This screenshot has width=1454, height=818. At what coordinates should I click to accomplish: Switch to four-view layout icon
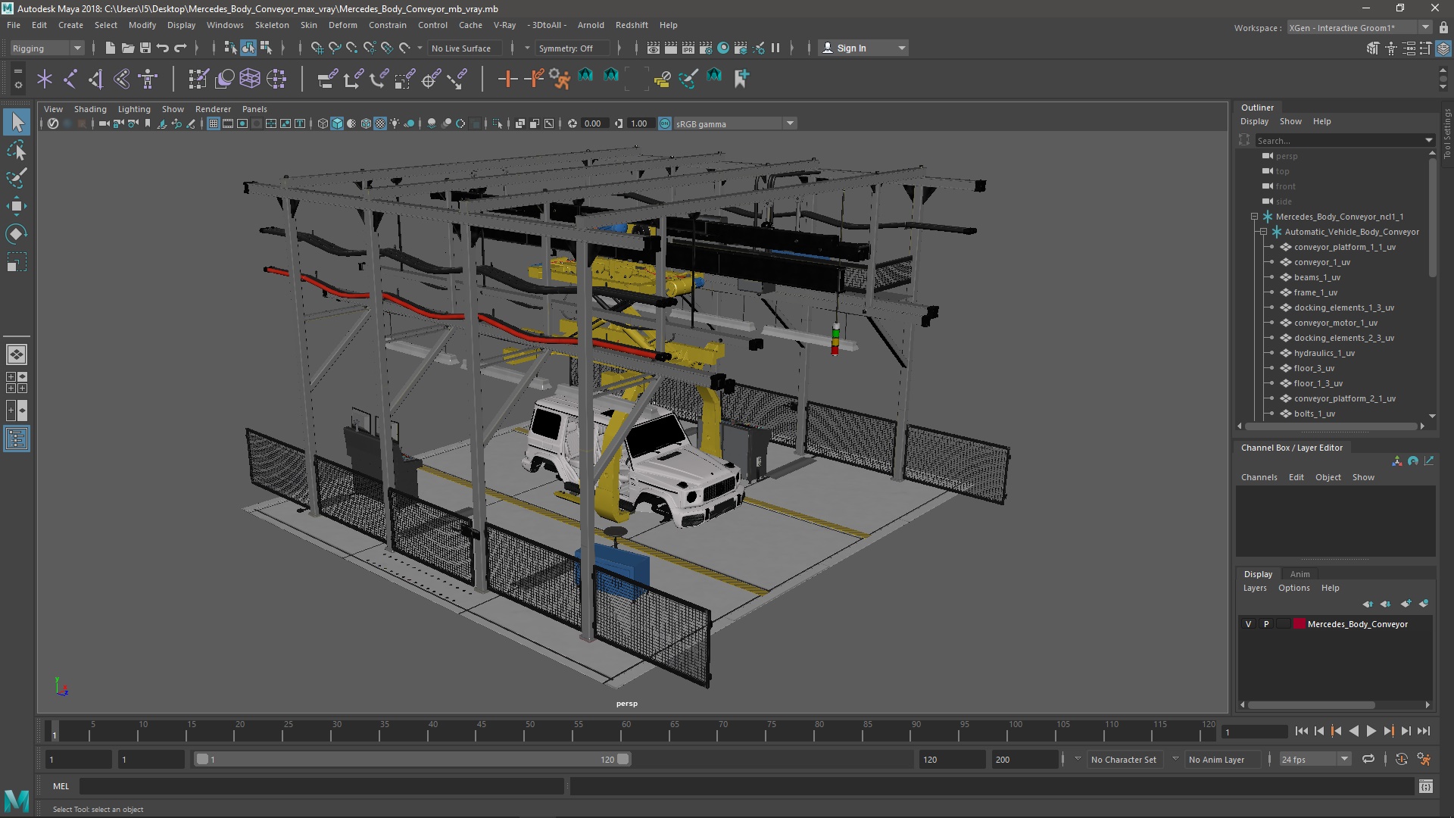coord(17,382)
